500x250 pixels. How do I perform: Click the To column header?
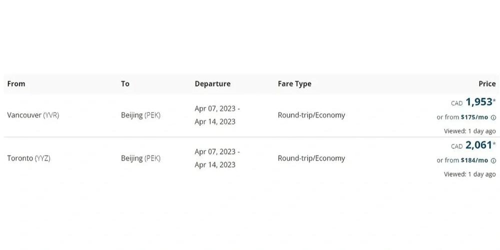click(x=125, y=84)
